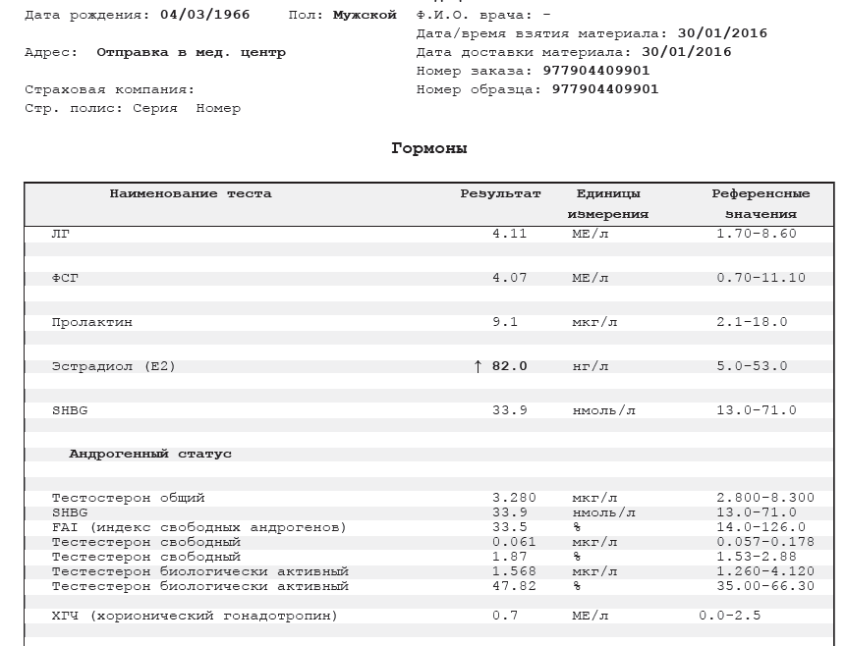
Task: Click the reference range 0.70-11.10
Action: tap(761, 278)
